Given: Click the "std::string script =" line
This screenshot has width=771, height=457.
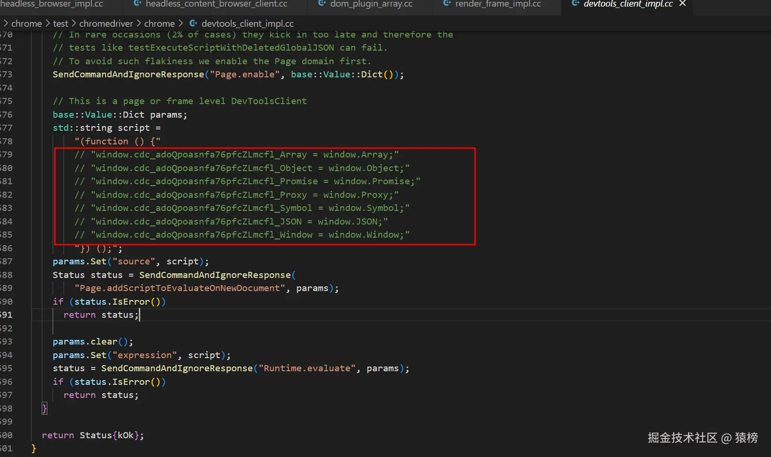Looking at the screenshot, I should (107, 128).
